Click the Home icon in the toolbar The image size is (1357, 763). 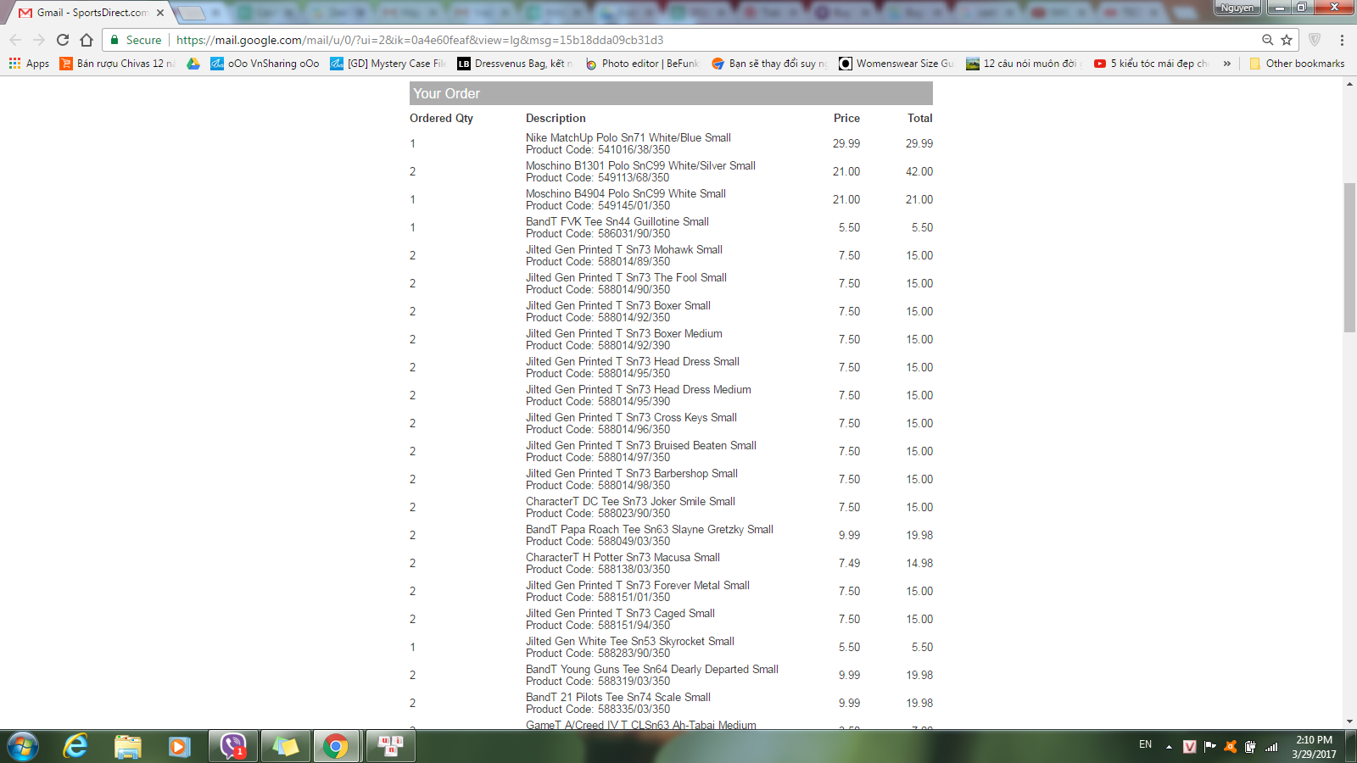tap(87, 40)
